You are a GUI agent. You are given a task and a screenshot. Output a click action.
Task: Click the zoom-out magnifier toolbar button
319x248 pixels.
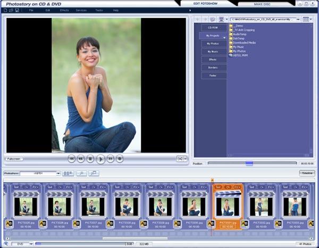pyautogui.click(x=81, y=173)
